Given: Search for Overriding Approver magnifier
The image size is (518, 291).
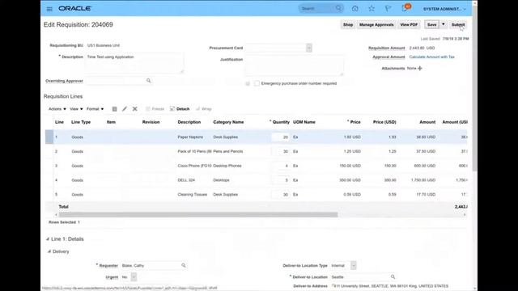Looking at the screenshot, I should coord(149,81).
